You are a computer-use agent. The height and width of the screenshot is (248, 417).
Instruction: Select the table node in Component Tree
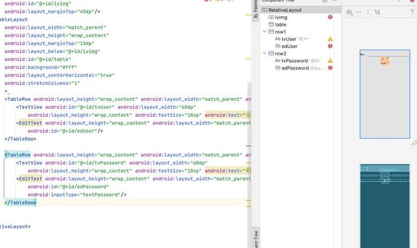(281, 24)
